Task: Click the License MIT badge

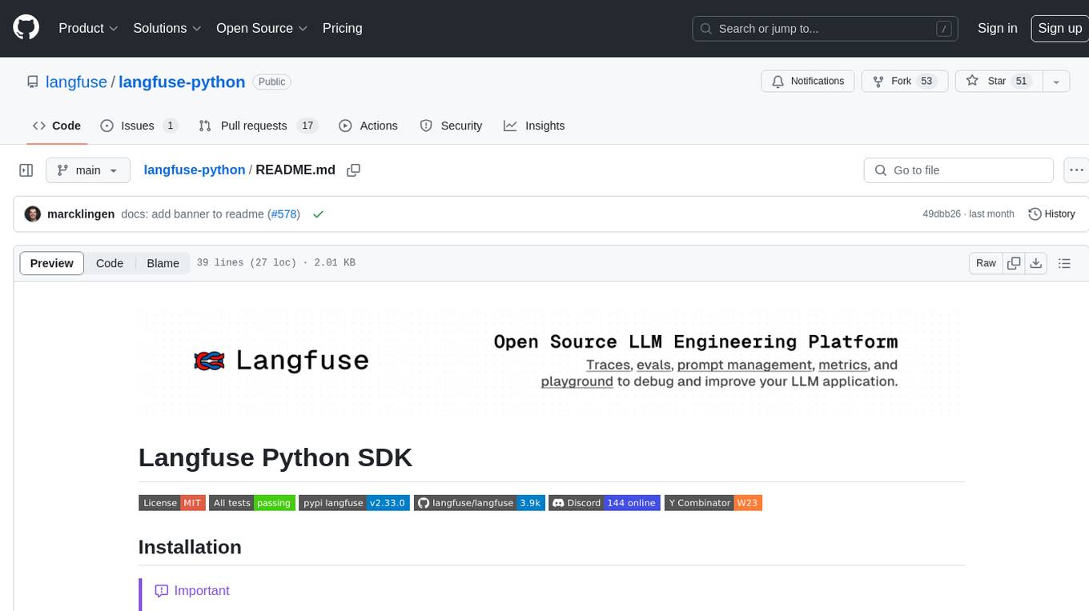Action: 171,503
